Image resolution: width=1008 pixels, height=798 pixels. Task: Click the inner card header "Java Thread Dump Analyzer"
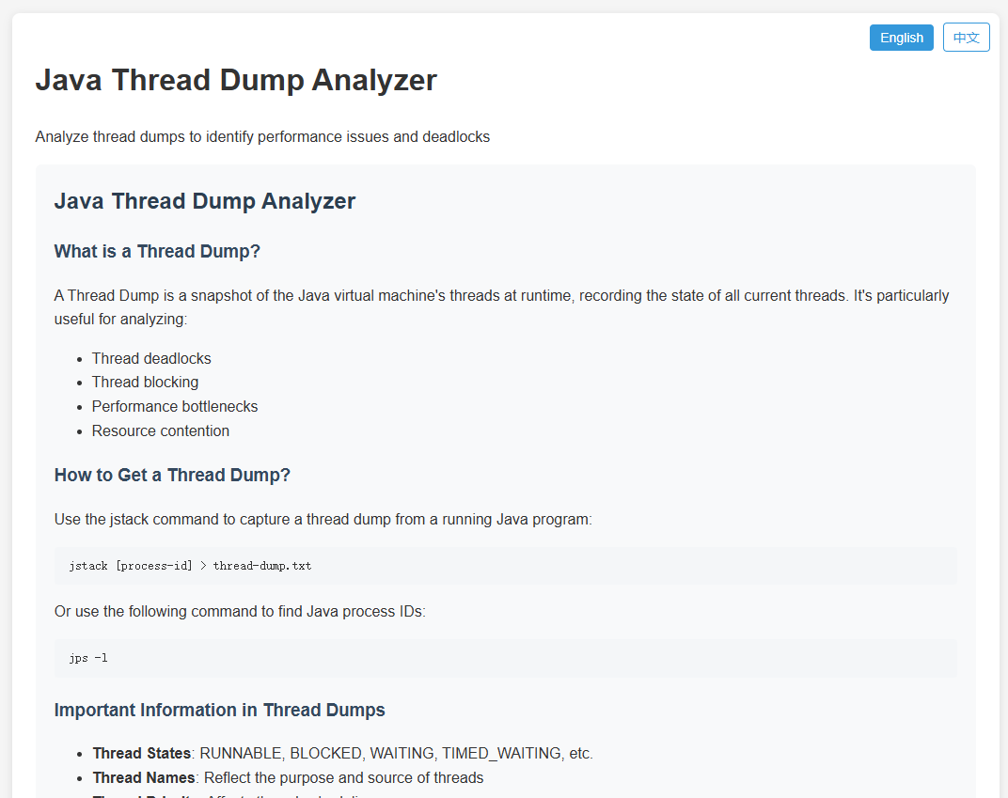(205, 200)
